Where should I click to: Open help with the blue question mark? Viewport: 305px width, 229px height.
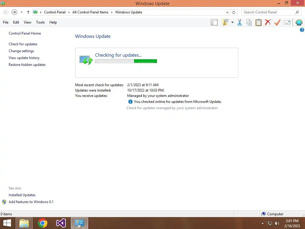pyautogui.click(x=302, y=30)
